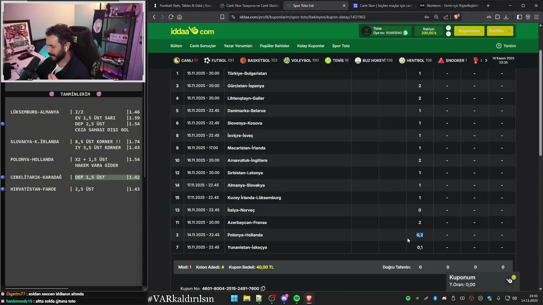Viewport: 543px width, 305px height.
Task: Open the Yardım help icon
Action: (x=499, y=46)
